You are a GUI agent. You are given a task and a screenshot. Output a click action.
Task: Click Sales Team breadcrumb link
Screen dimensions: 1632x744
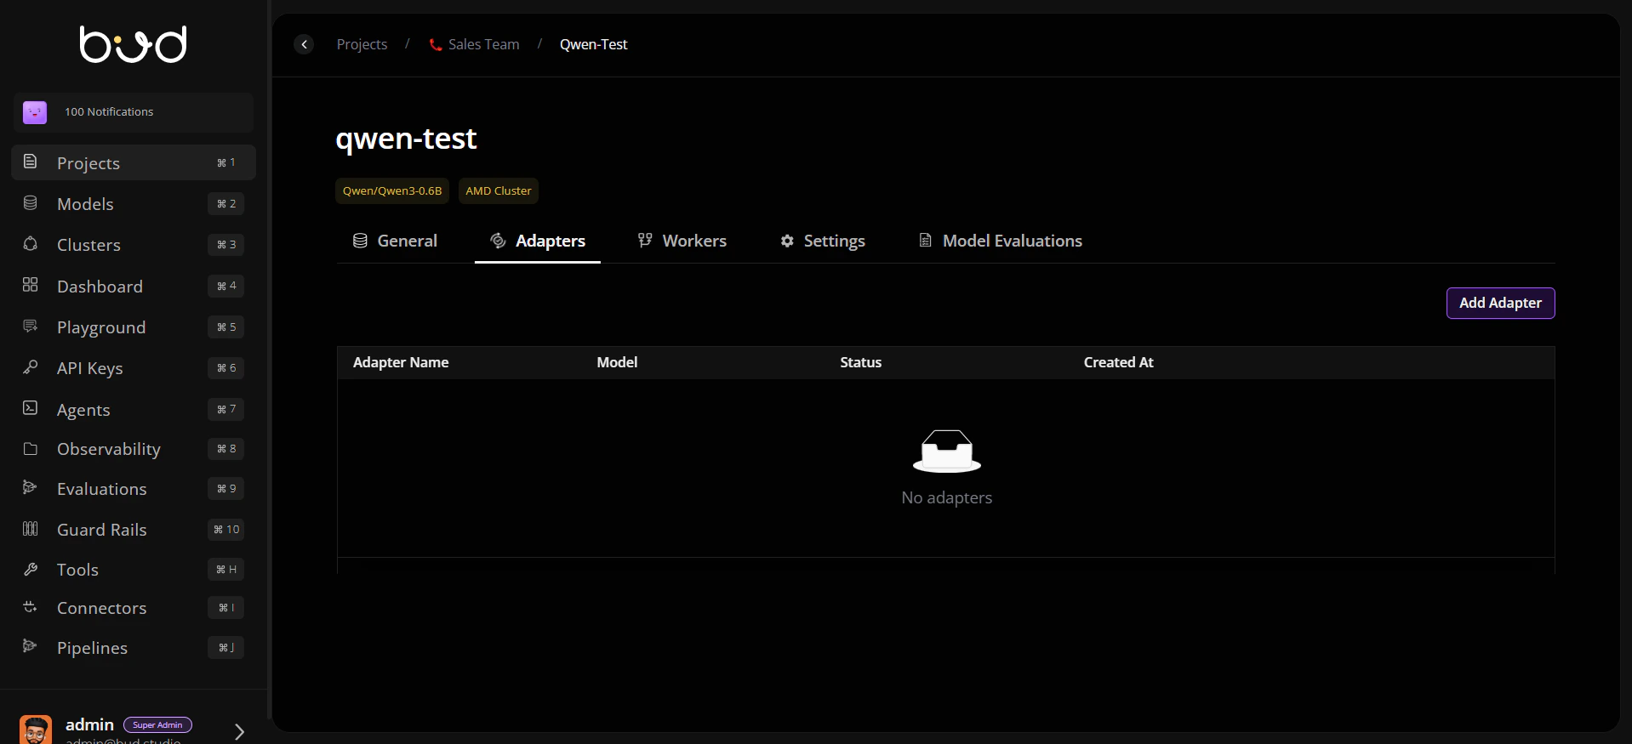pyautogui.click(x=483, y=44)
